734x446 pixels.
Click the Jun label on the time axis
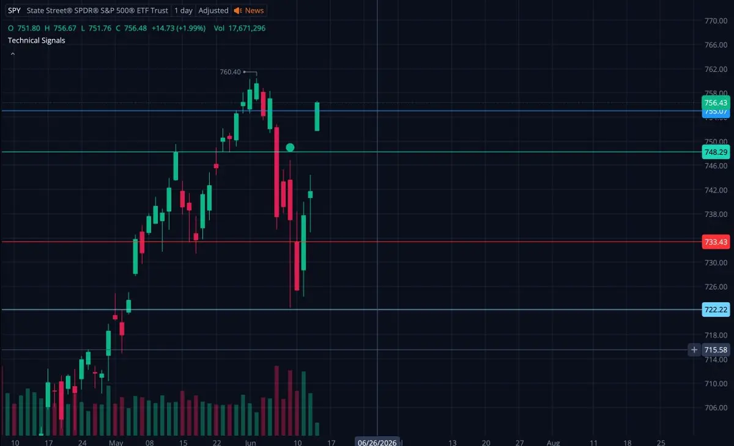(x=250, y=442)
